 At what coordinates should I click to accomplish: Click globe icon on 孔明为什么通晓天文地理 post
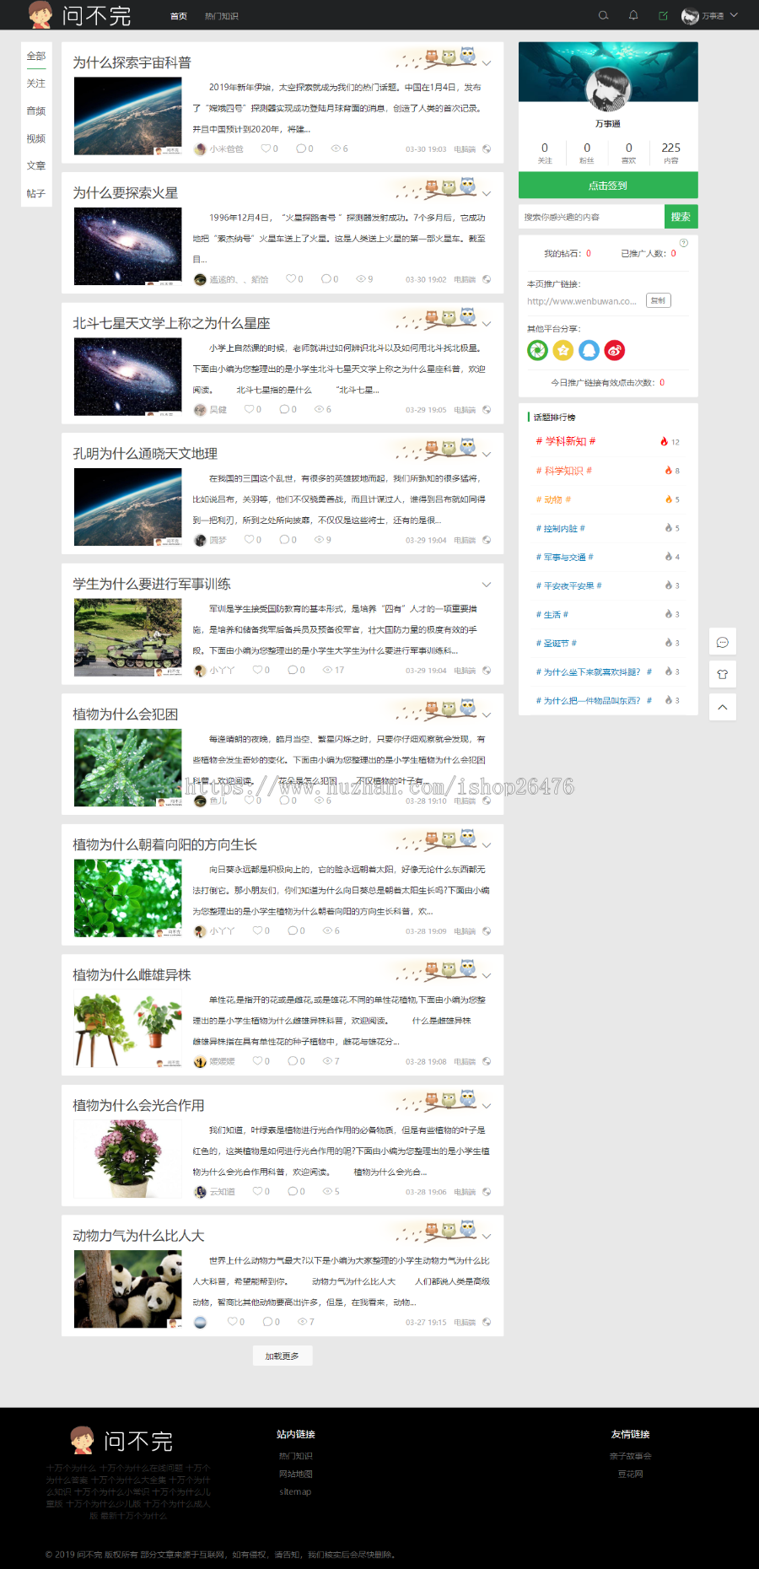click(x=487, y=540)
